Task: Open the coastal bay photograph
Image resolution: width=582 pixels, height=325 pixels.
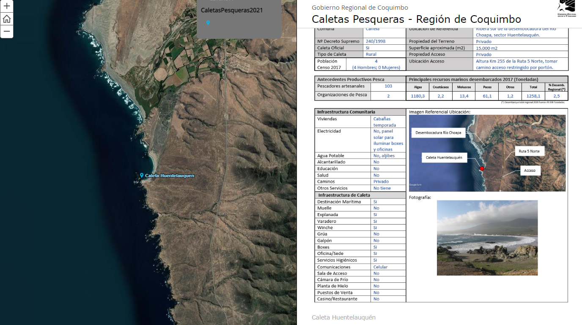Action: [487, 238]
